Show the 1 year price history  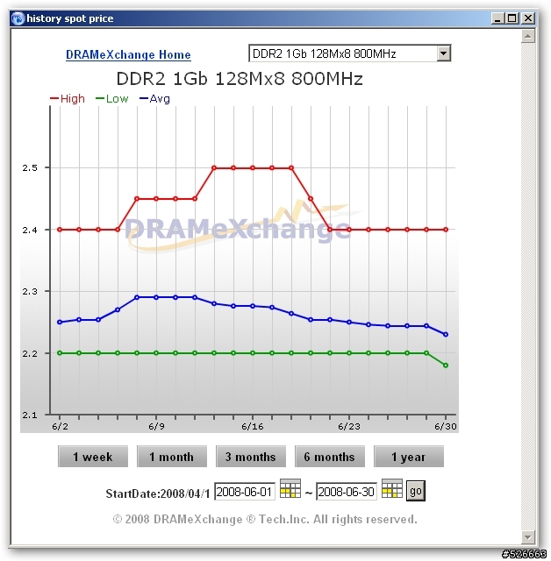409,457
